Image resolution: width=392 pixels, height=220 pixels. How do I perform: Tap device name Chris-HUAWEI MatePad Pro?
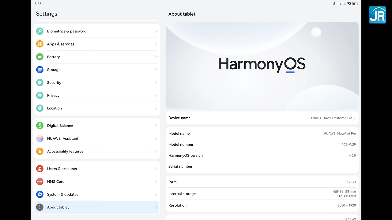tap(332, 118)
